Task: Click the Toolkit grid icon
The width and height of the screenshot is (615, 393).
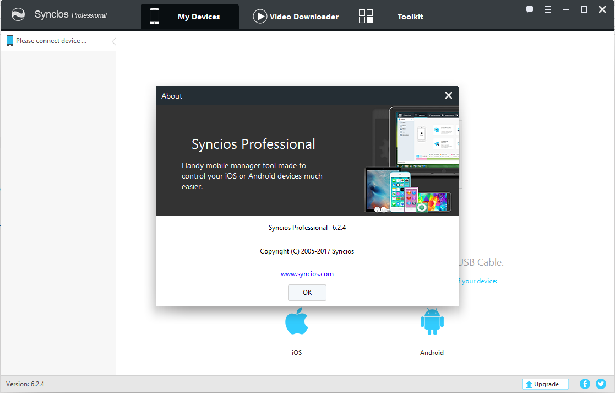Action: coord(366,17)
